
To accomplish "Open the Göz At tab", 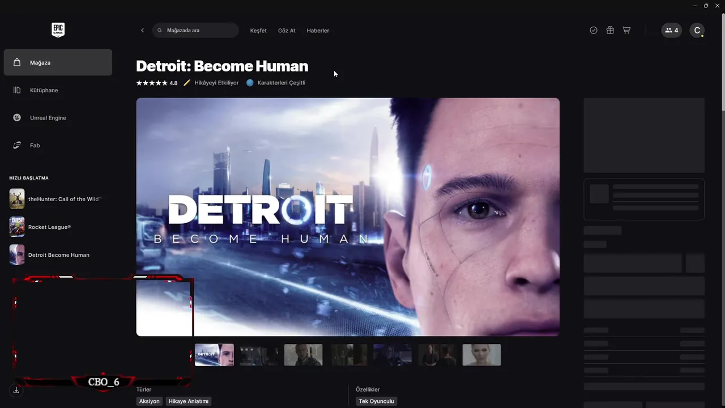I will (x=287, y=31).
